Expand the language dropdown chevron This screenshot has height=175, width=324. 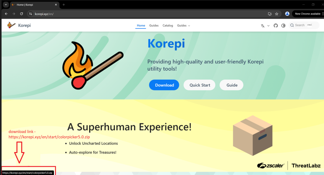268,26
